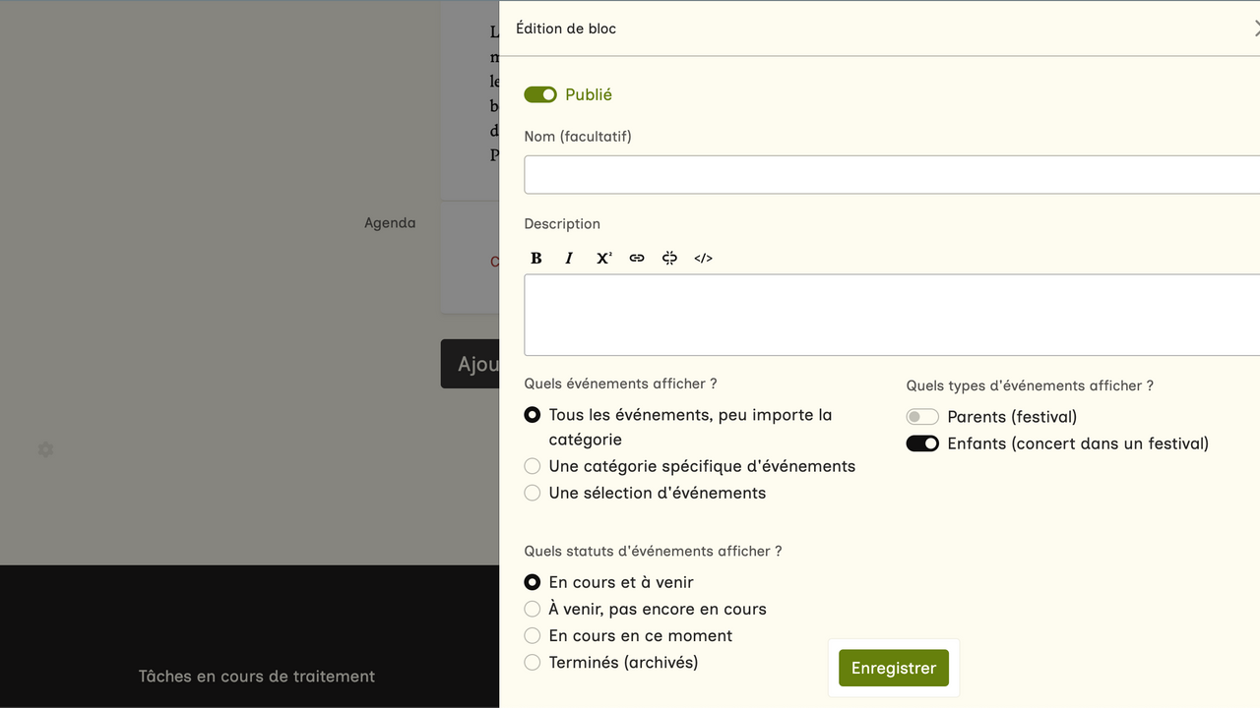
Task: Choose "En cours en ce moment" status
Action: click(x=533, y=635)
